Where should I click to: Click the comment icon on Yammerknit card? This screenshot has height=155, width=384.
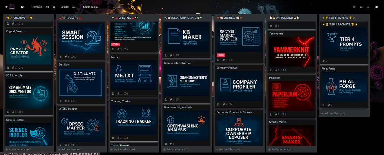point(282,70)
